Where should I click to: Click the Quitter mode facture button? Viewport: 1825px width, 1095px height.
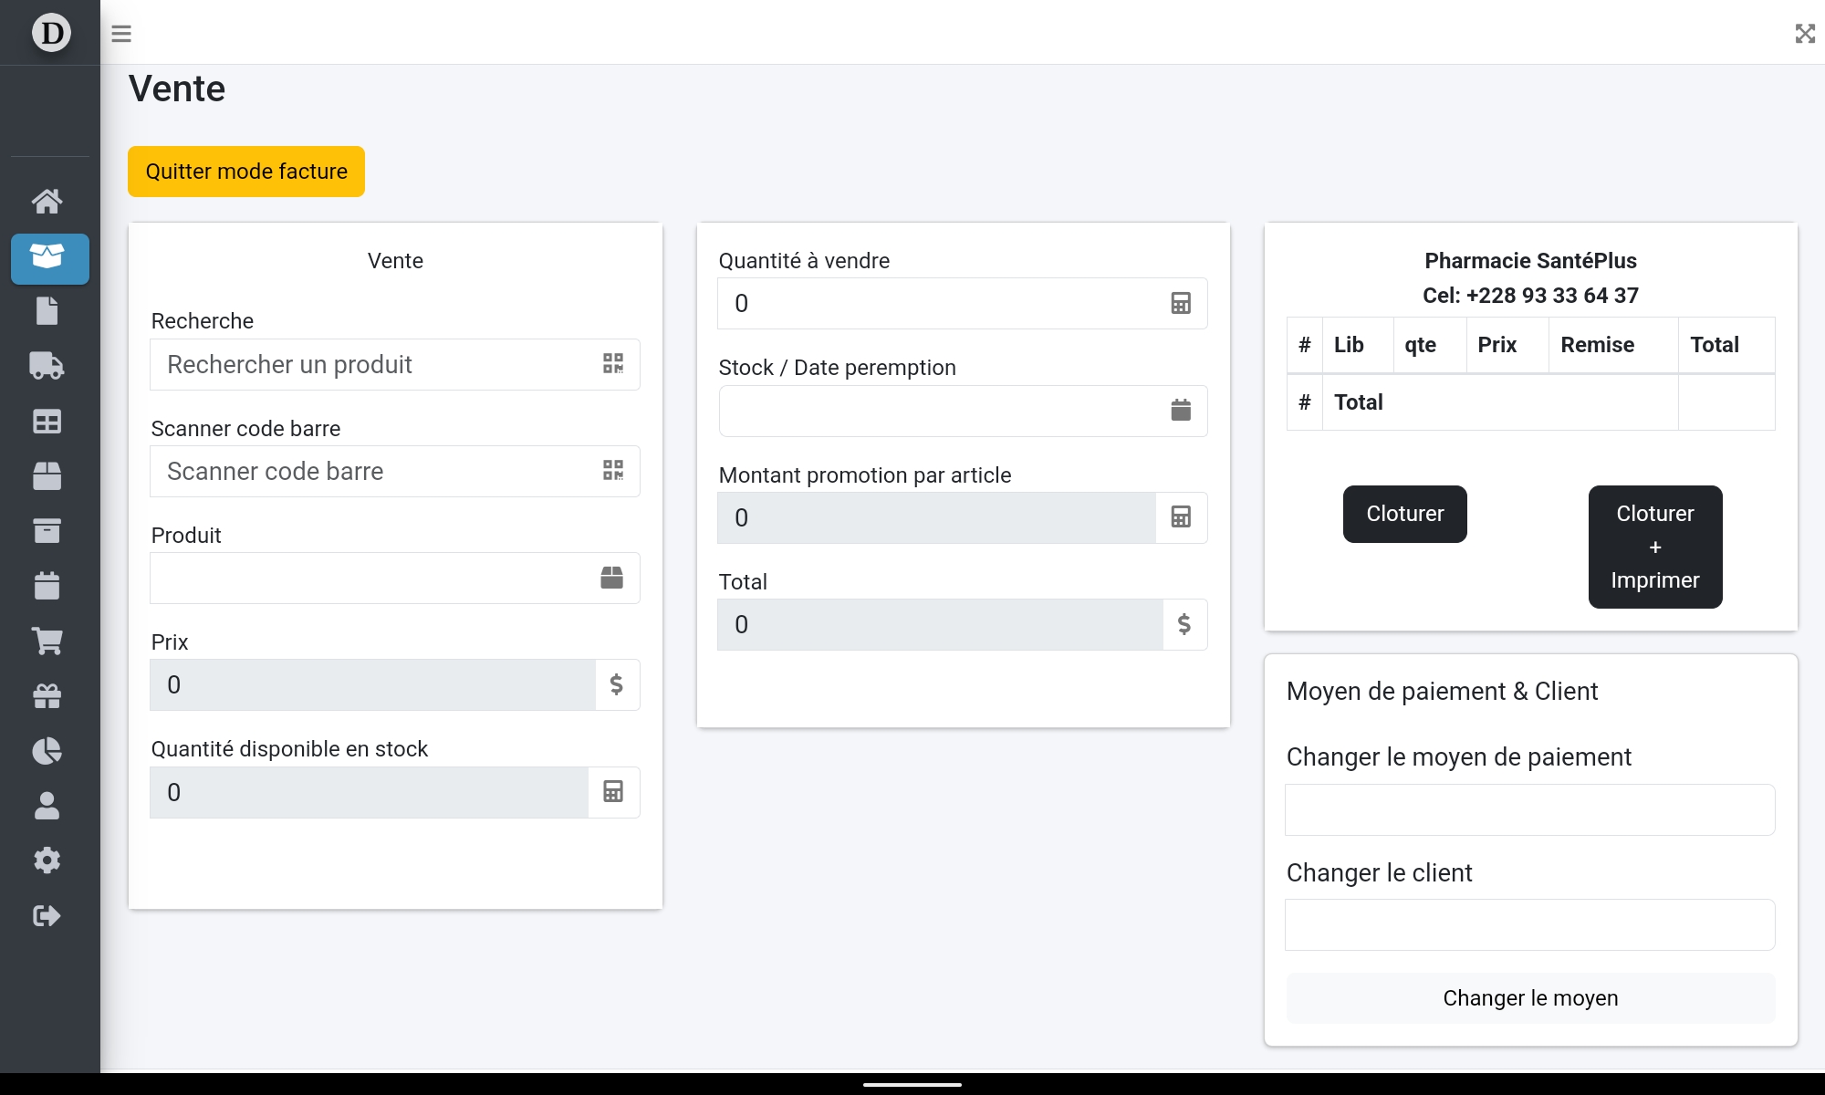pyautogui.click(x=246, y=172)
